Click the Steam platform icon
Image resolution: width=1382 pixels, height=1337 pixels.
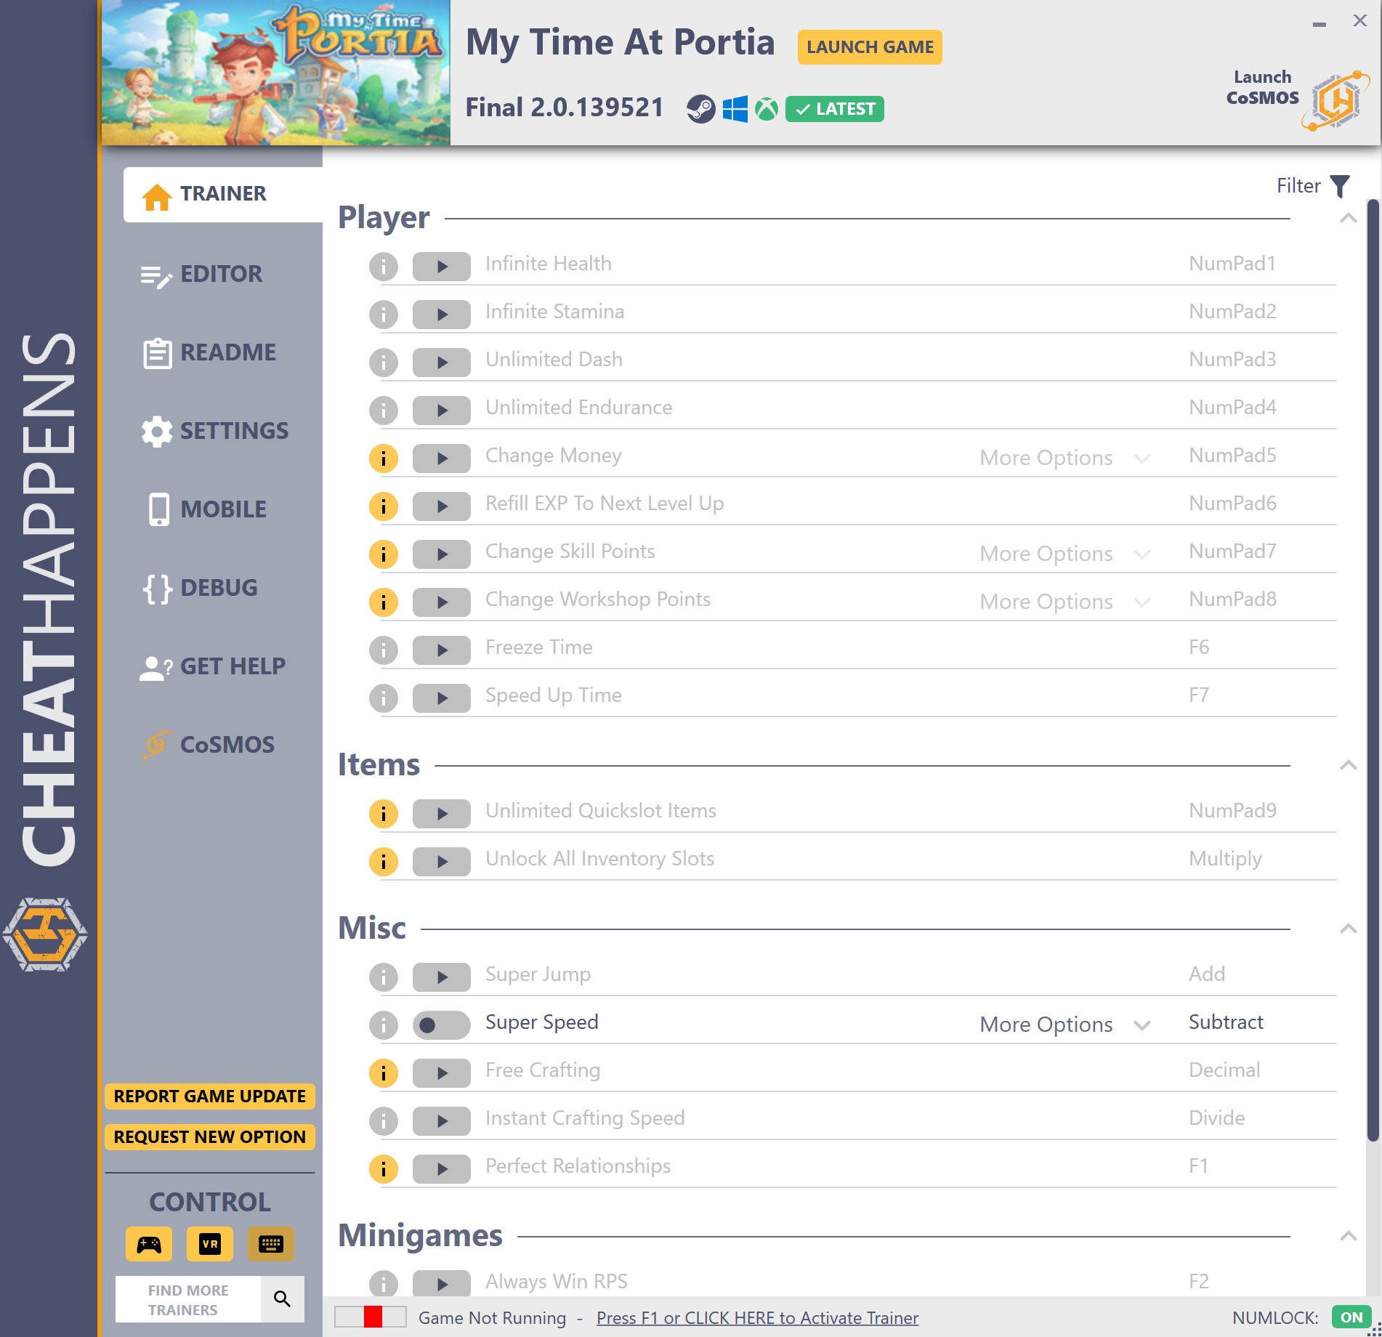pos(700,109)
